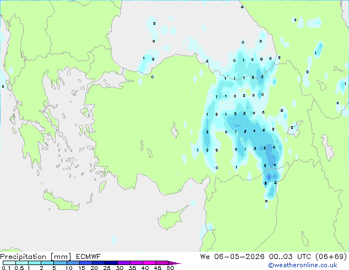Pick the legend swatch between 35 and 40
This screenshot has width=349, height=270.
137,263
